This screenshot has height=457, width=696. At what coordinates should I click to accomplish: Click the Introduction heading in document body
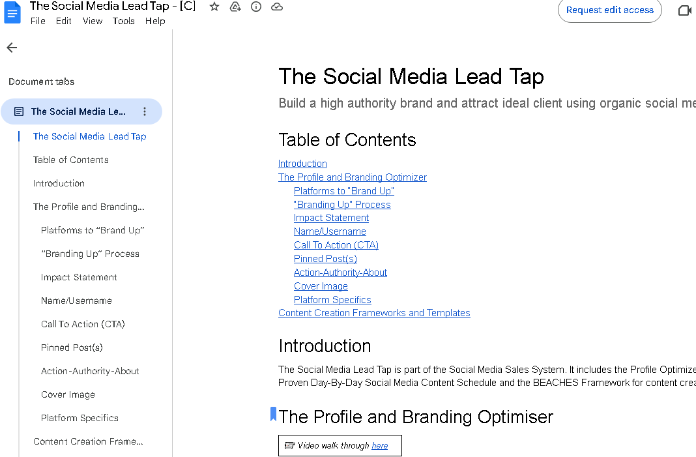pos(325,346)
